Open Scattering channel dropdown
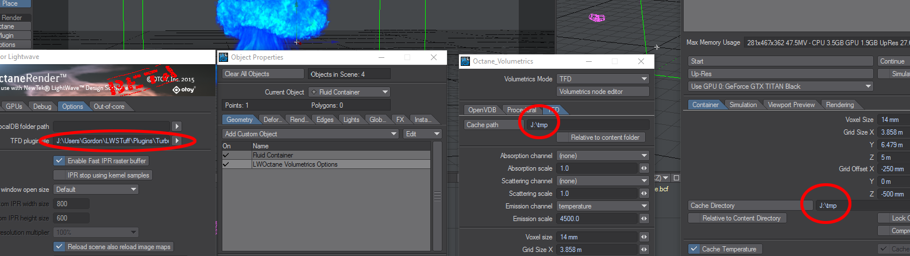This screenshot has width=910, height=256. tap(603, 181)
